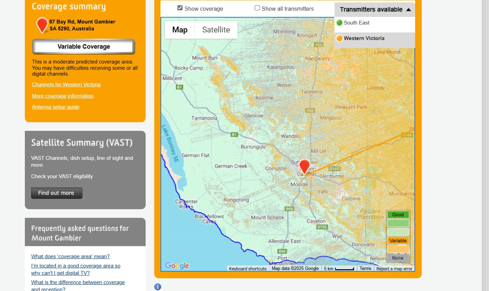
Task: Click the Good green legend swatch
Action: tap(398, 215)
